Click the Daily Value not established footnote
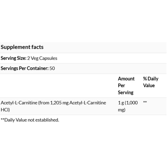Viewport: 167px width, 167px height. click(30, 120)
